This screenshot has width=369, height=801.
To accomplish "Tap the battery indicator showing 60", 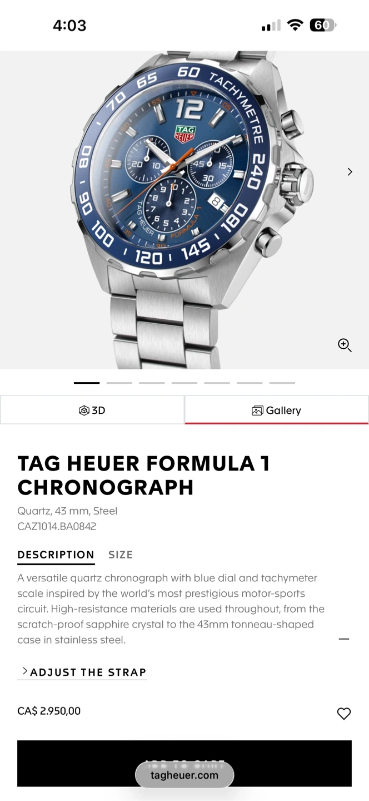I will [323, 25].
